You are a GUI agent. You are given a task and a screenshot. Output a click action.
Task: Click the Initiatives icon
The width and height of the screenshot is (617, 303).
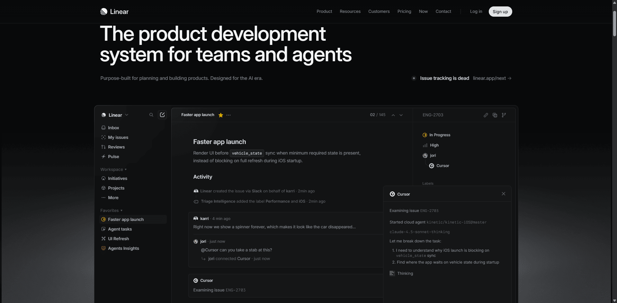click(x=103, y=178)
